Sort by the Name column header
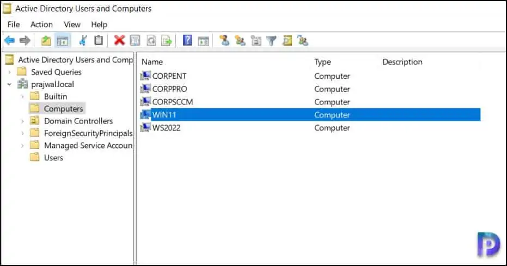The image size is (507, 266). [152, 62]
